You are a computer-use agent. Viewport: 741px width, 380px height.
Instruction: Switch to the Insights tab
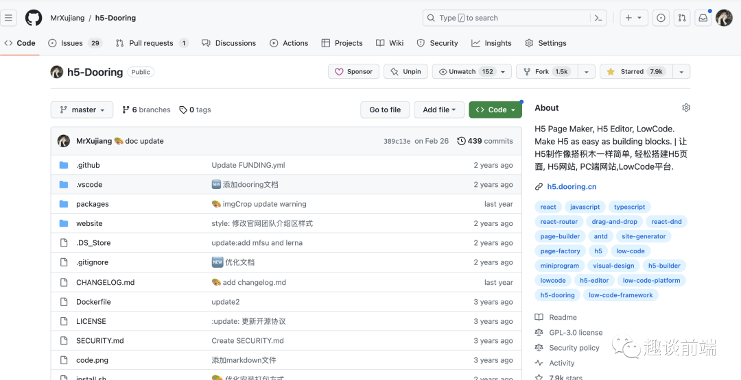(x=491, y=43)
